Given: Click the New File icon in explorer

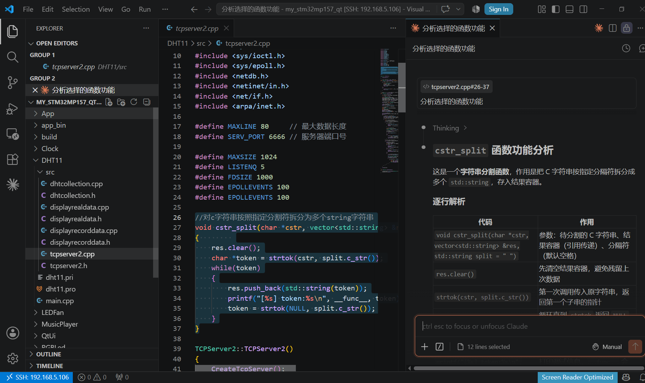Looking at the screenshot, I should [x=109, y=102].
